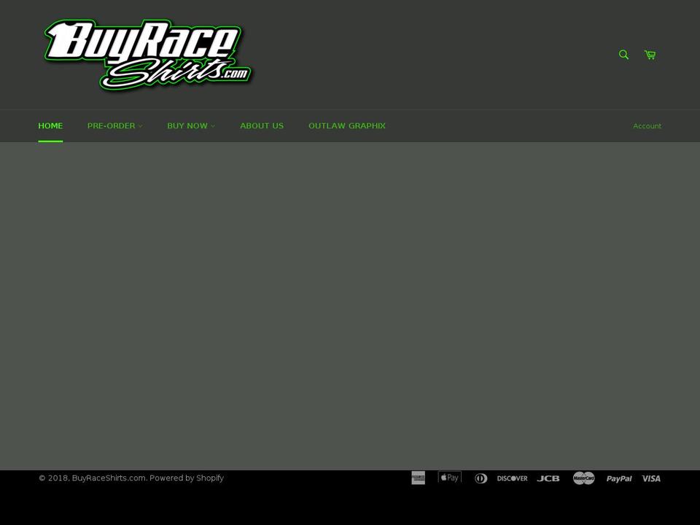Click the Visa payment icon

click(651, 478)
